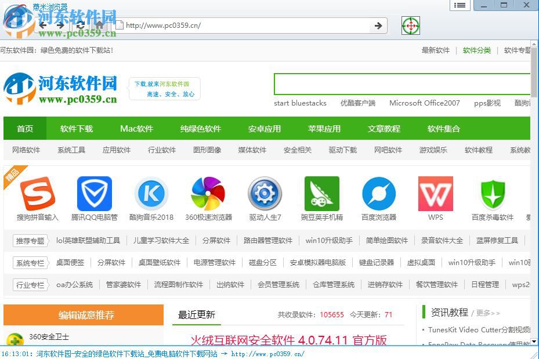Open the 360 speed browser icon
Image resolution: width=539 pixels, height=359 pixels.
(208, 193)
